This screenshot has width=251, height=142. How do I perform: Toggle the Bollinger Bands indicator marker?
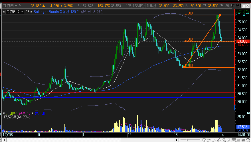coord(31,12)
